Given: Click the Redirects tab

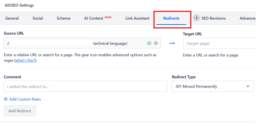Looking at the screenshot, I should [171, 18].
